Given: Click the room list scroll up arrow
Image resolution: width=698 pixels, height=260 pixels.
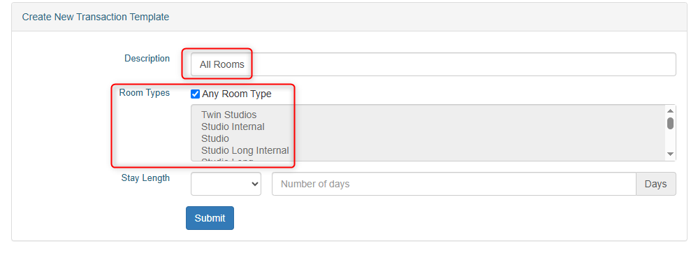Looking at the screenshot, I should 670,110.
